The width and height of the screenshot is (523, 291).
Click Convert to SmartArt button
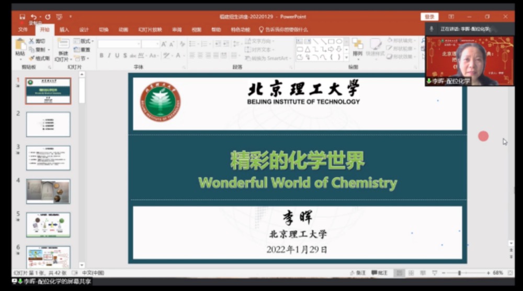coord(268,59)
